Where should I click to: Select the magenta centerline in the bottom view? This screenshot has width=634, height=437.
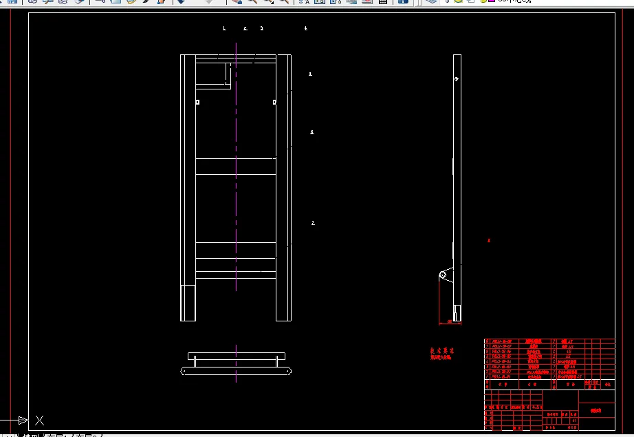[x=236, y=364]
